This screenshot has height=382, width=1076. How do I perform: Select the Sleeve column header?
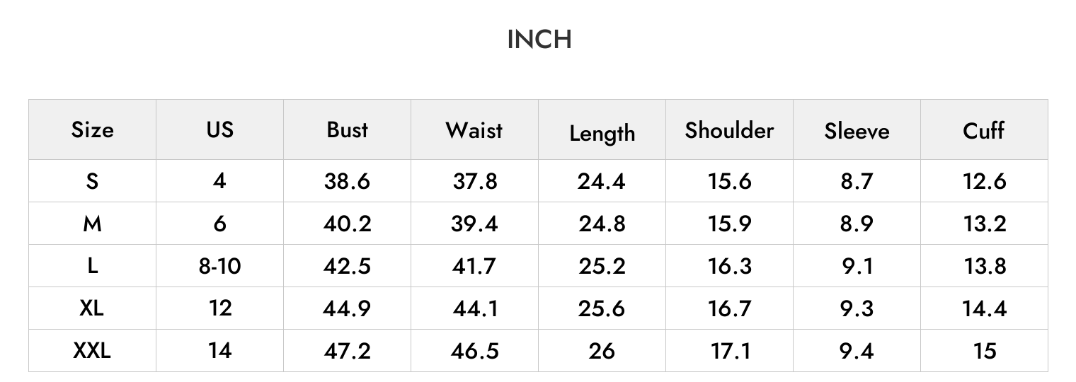tap(857, 131)
